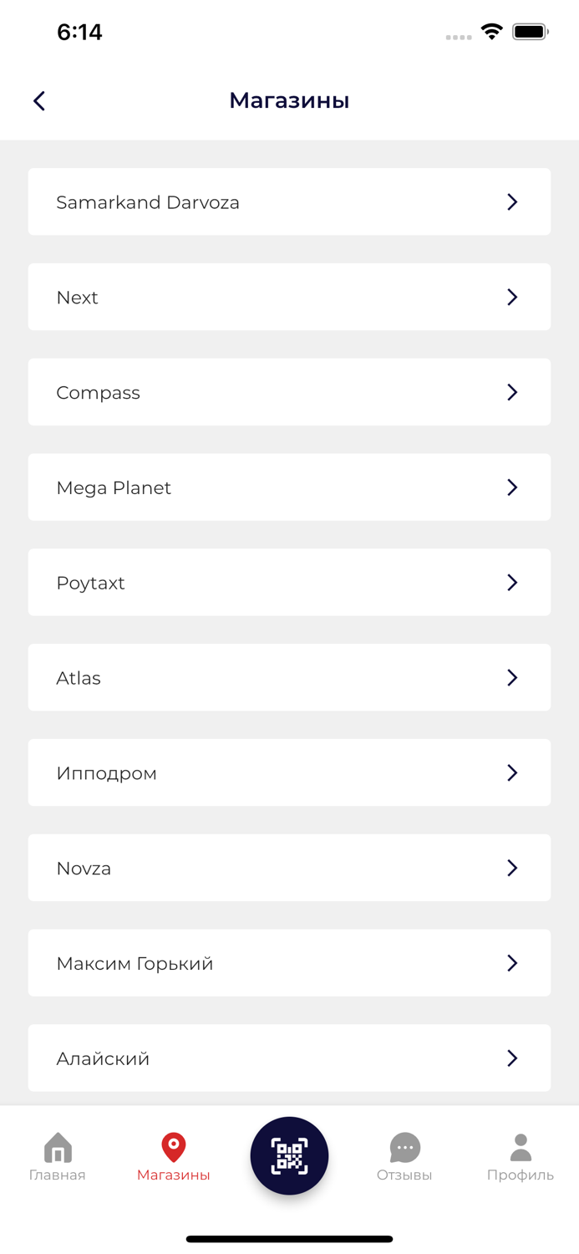Image resolution: width=579 pixels, height=1254 pixels.
Task: Open the QR code scanner
Action: (289, 1155)
